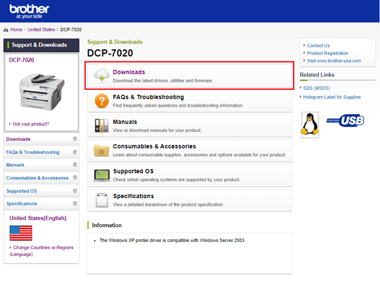Click the circle arrow beside sidebar Manuals
Image resolution: width=380 pixels, height=282 pixels.
(75, 165)
